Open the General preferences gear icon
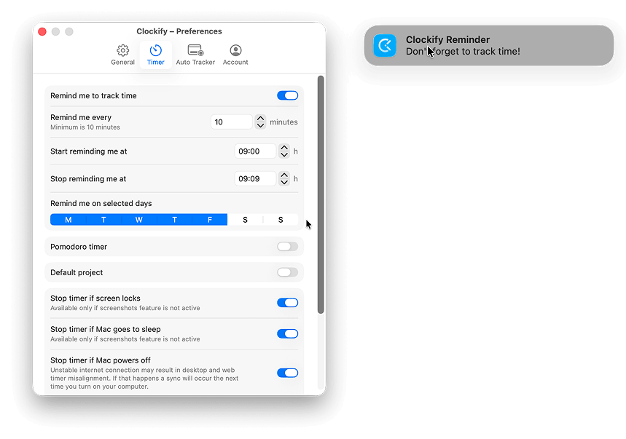Screen dimensions: 626x439 tap(122, 50)
